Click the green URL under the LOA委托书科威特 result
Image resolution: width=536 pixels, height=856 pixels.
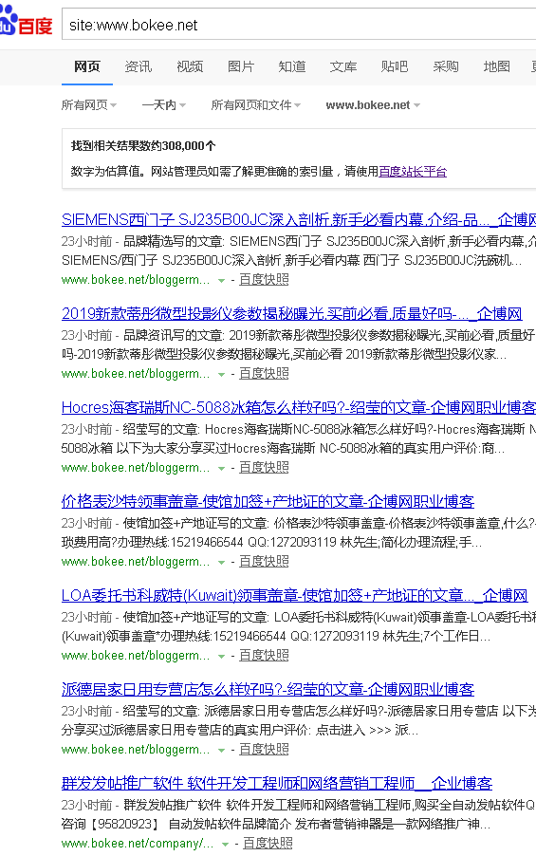[136, 655]
